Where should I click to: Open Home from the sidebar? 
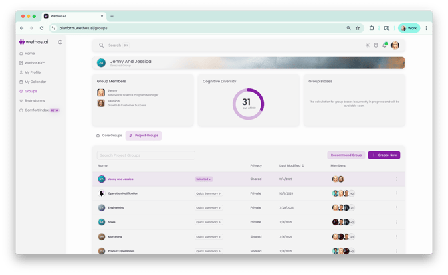coord(29,53)
